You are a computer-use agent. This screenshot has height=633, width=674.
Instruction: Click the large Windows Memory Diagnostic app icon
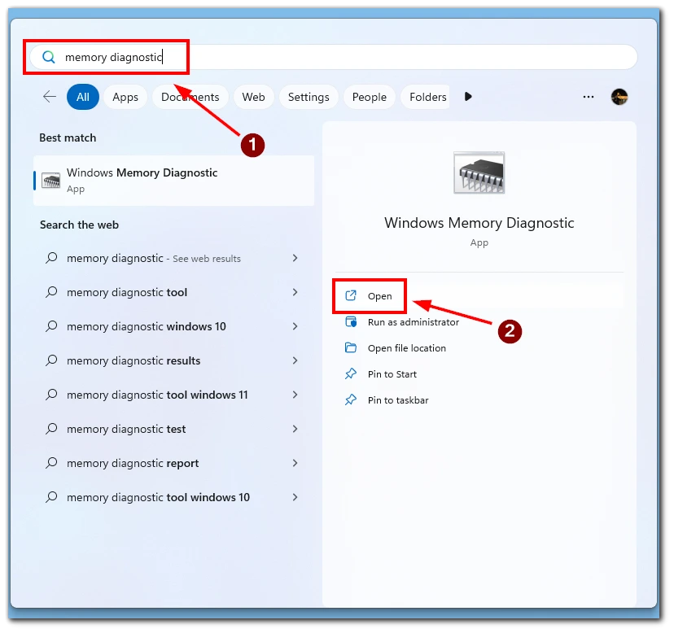pos(479,172)
